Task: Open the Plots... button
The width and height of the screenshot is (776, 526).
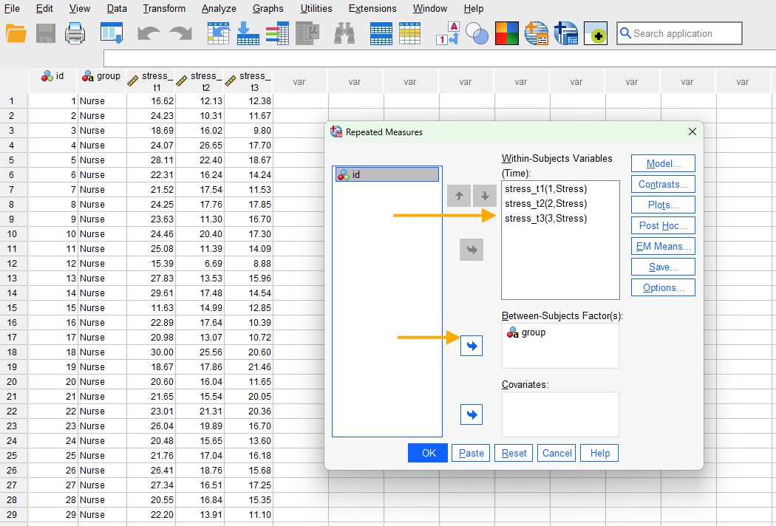Action: pos(663,205)
